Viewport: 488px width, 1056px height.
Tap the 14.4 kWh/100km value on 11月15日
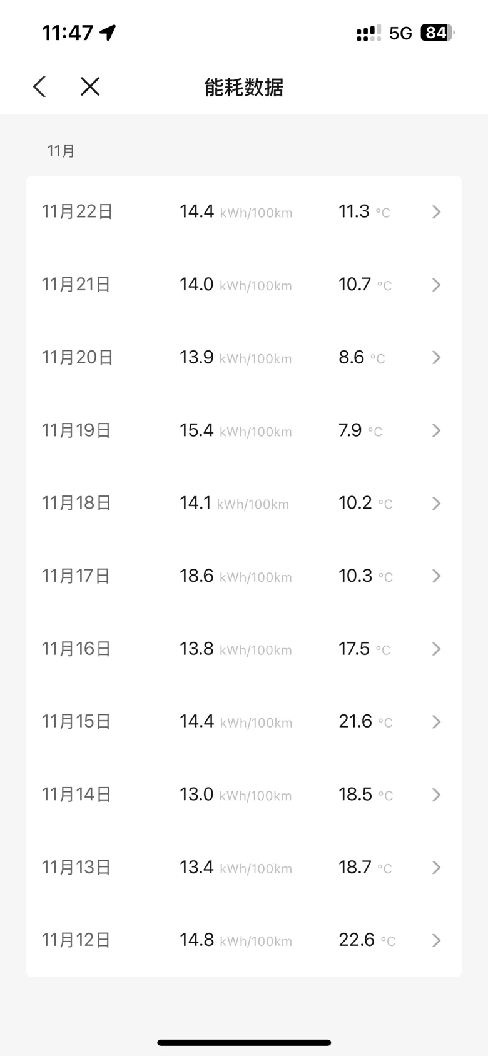[236, 722]
